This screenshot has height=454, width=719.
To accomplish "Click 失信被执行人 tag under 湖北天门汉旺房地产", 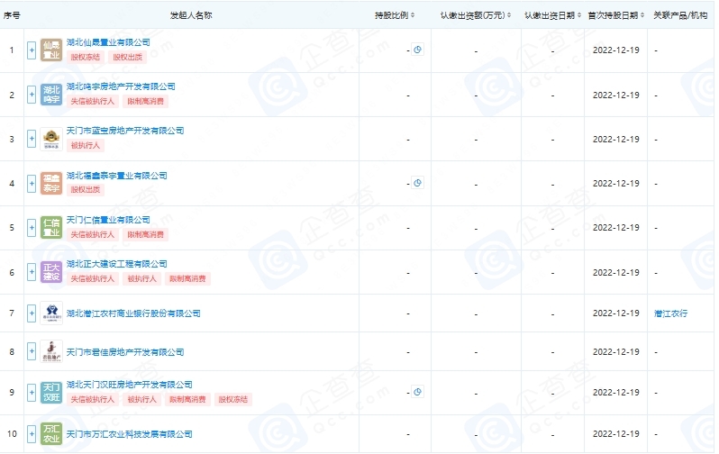I will click(93, 399).
